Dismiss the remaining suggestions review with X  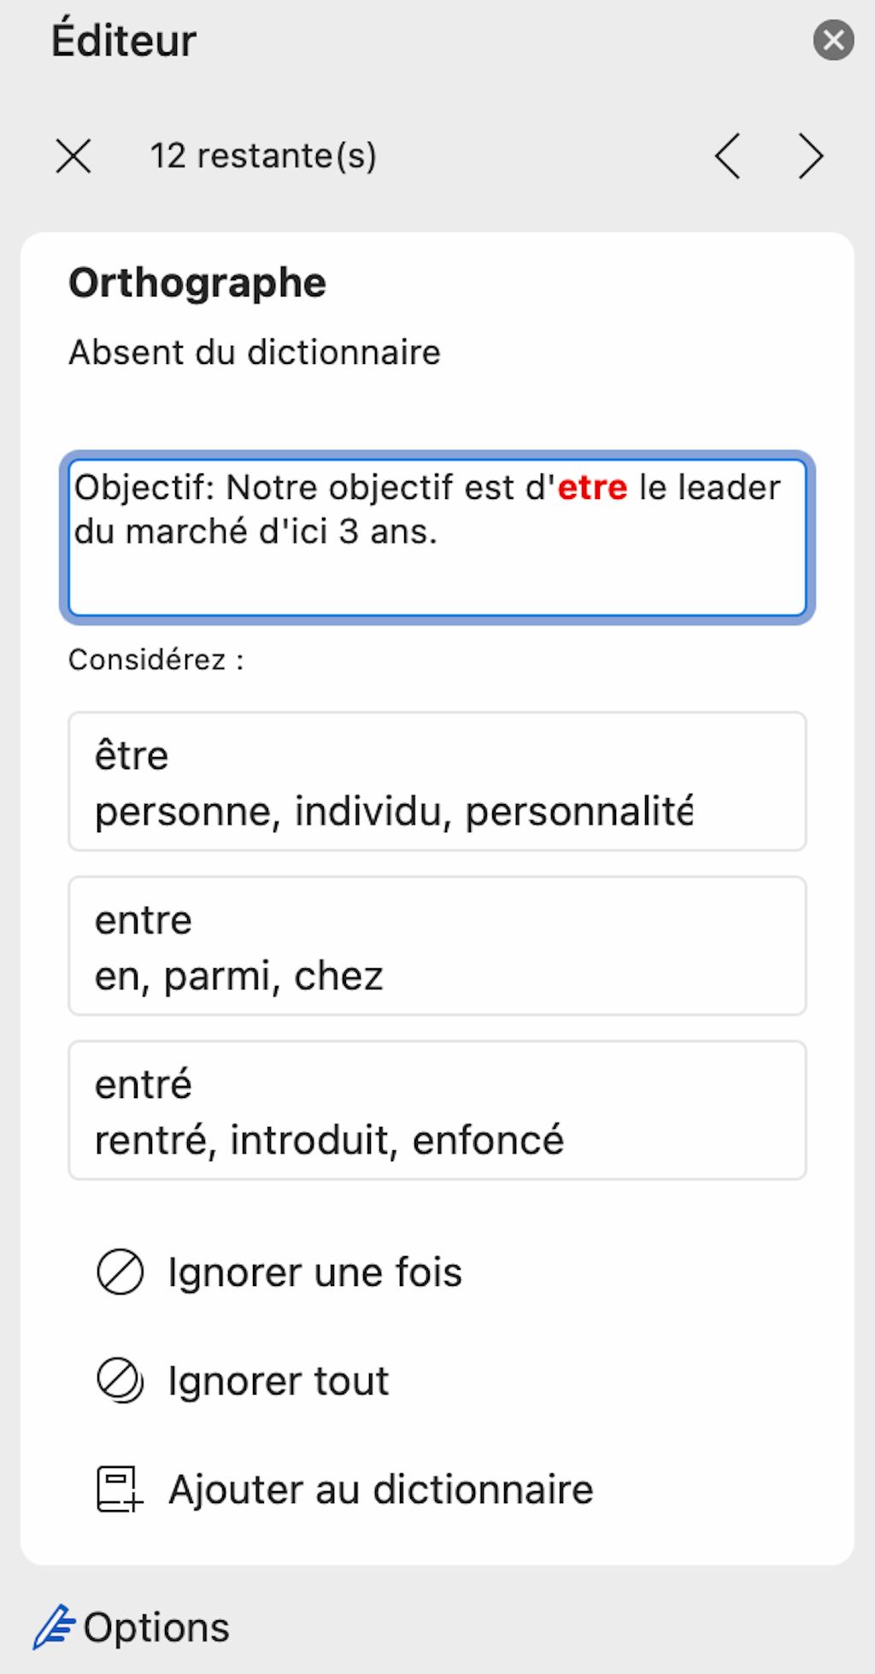(73, 156)
